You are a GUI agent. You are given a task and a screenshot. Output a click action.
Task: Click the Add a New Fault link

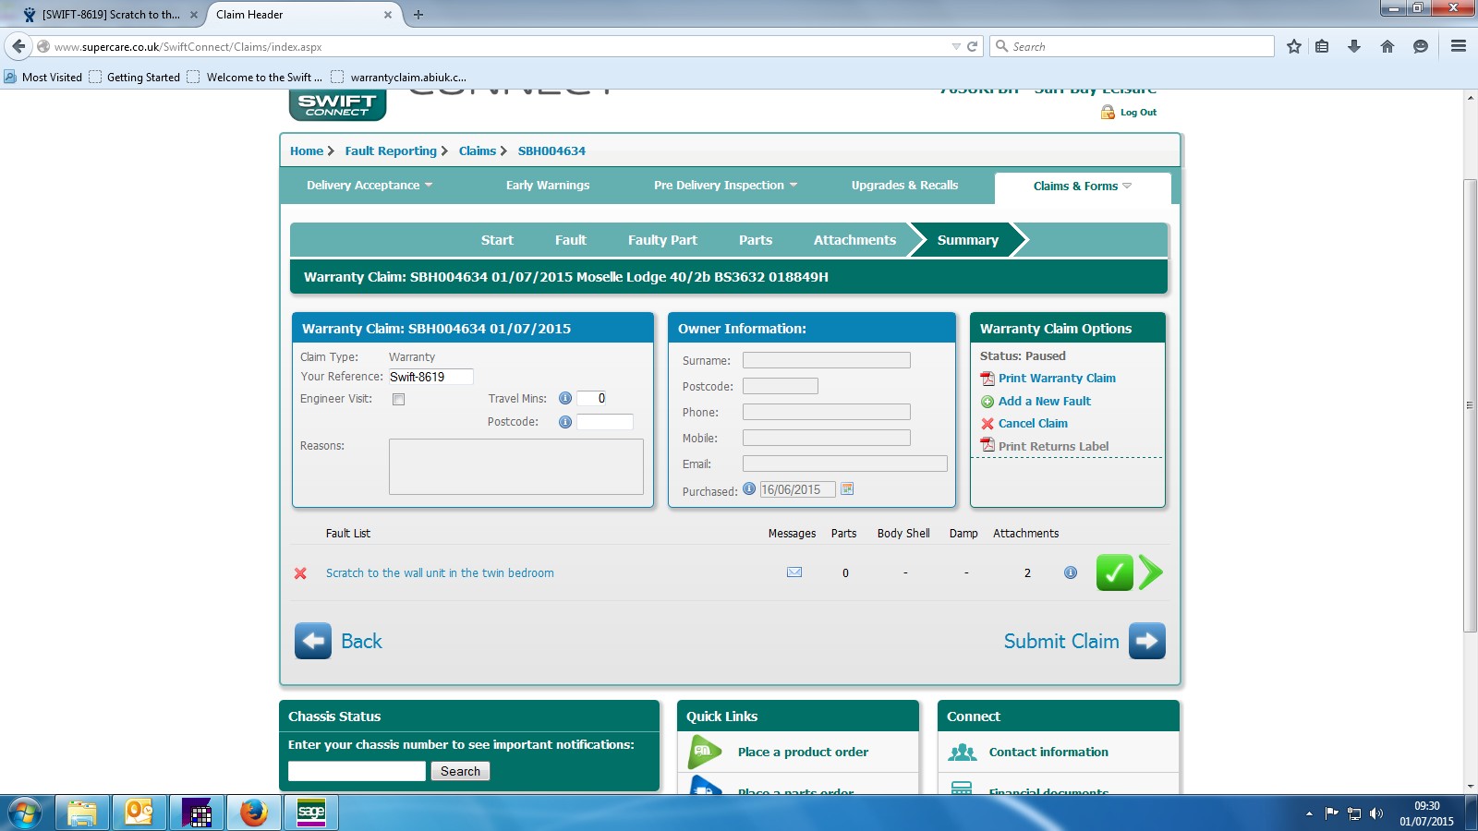point(1044,402)
